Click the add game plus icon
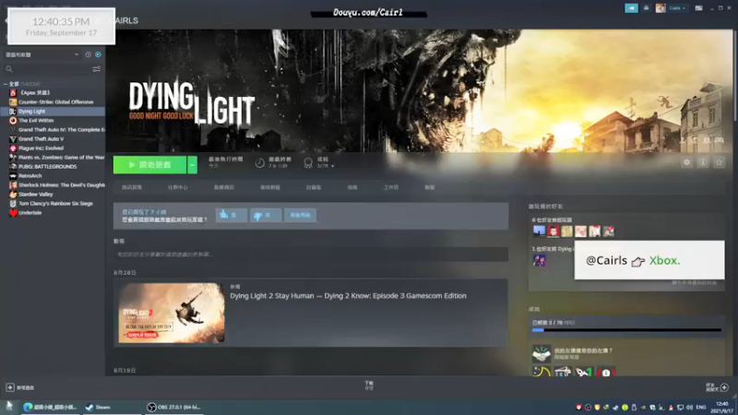 tap(10, 387)
